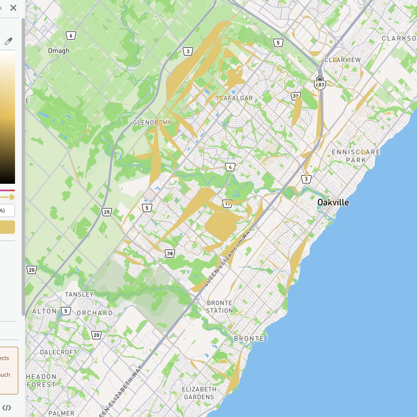Image resolution: width=417 pixels, height=417 pixels.
Task: Click the panel scrollbar on the map edge
Action: click(x=23, y=167)
